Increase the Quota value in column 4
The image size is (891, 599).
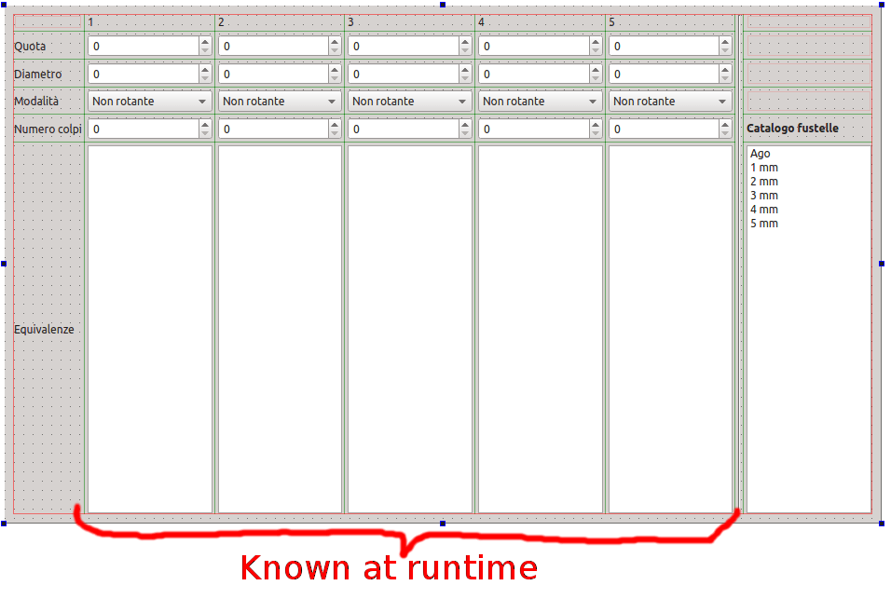click(x=597, y=41)
